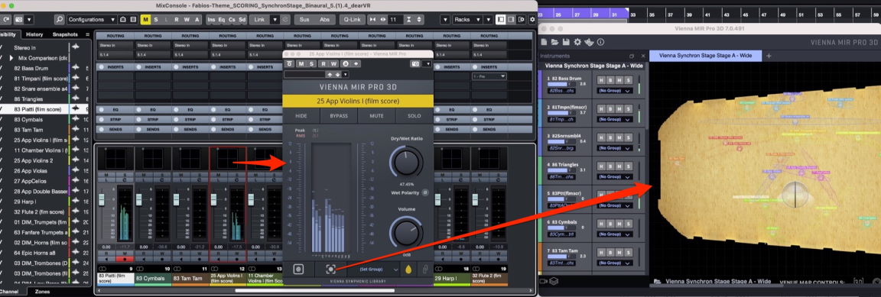Click the open folder icon in Vienna MIR toolbar
Screen dimensions: 881x297
point(554,42)
